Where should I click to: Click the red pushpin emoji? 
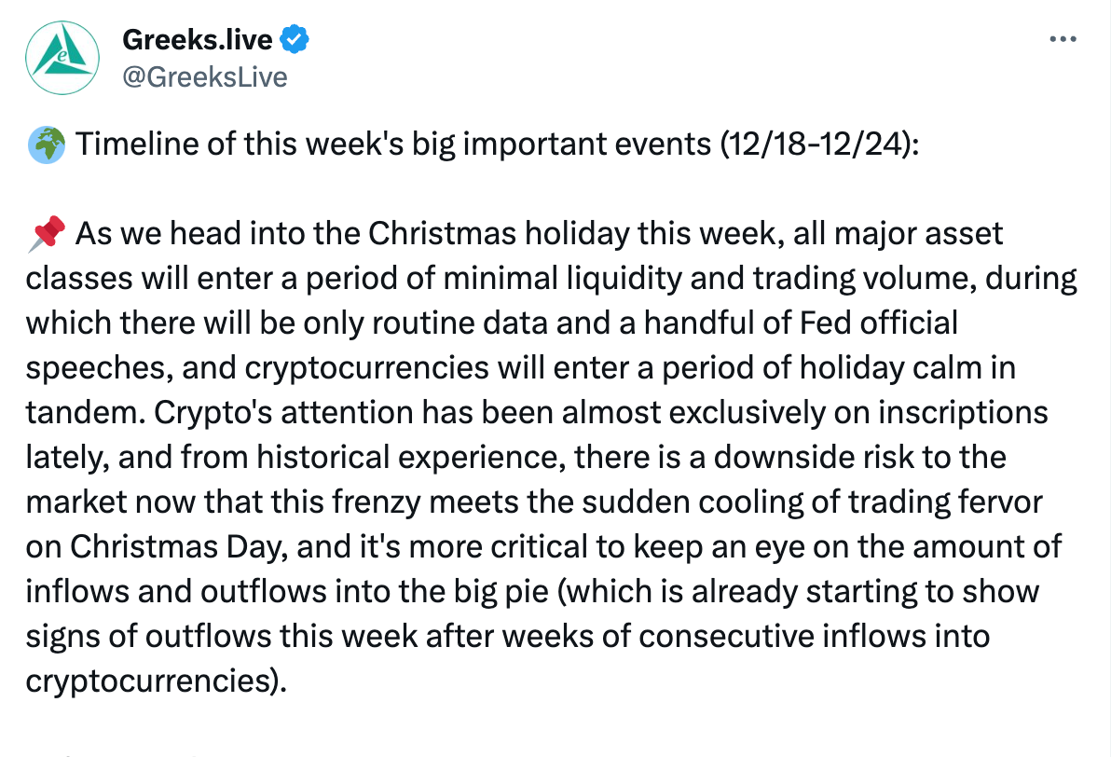point(46,234)
